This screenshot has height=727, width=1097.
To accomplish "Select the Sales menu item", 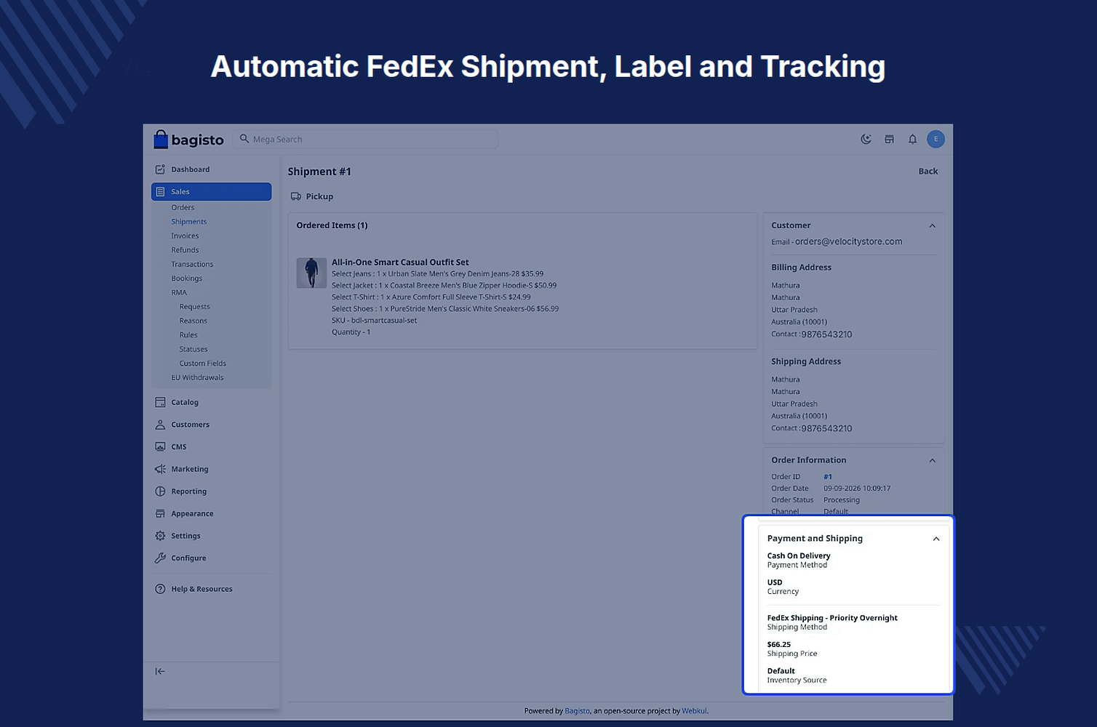I will tap(211, 192).
